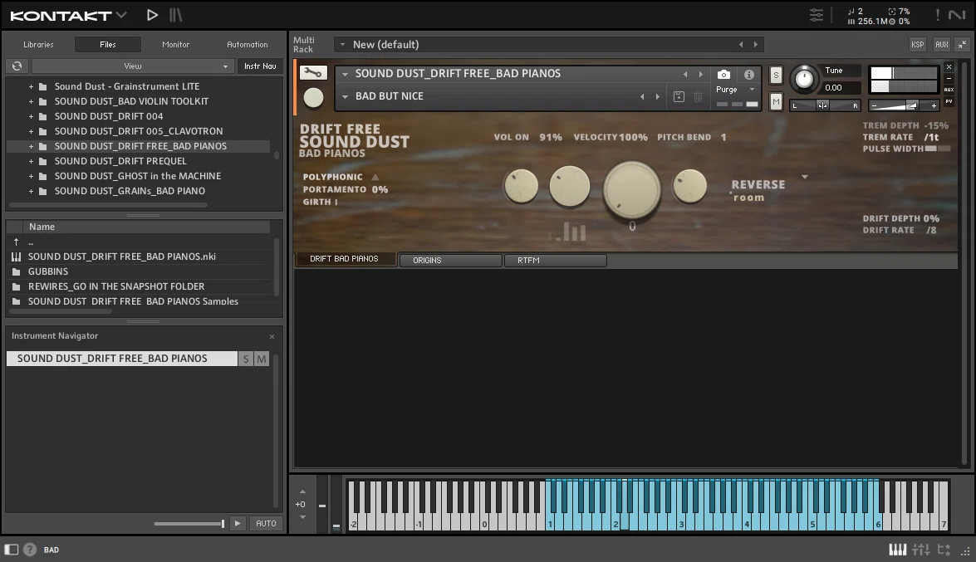The width and height of the screenshot is (976, 562).
Task: Expand the SOUND DUST_DRIFT 004 folder
Action: click(x=31, y=116)
